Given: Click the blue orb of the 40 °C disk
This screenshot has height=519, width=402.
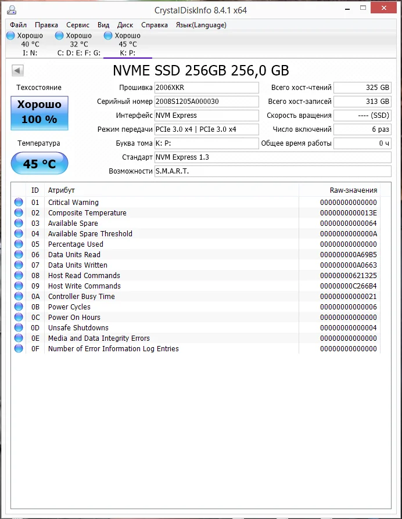Looking at the screenshot, I should point(10,35).
